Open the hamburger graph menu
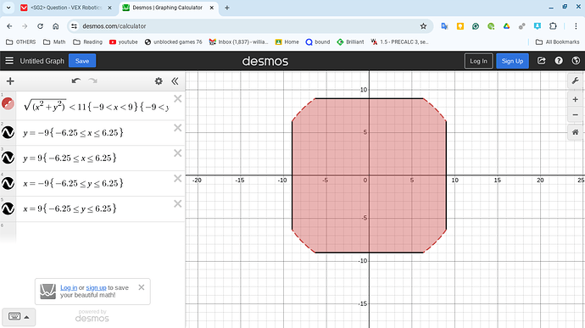This screenshot has height=328, width=585. pos(9,60)
